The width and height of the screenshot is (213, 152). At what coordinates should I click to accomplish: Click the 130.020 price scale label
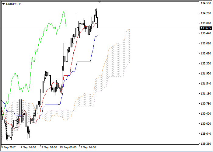click(206, 124)
